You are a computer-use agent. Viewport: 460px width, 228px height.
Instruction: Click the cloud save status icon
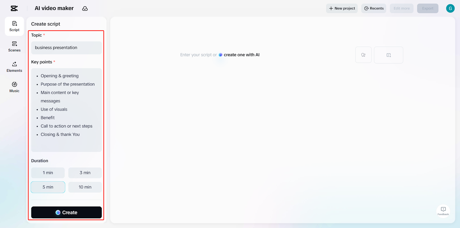click(85, 9)
